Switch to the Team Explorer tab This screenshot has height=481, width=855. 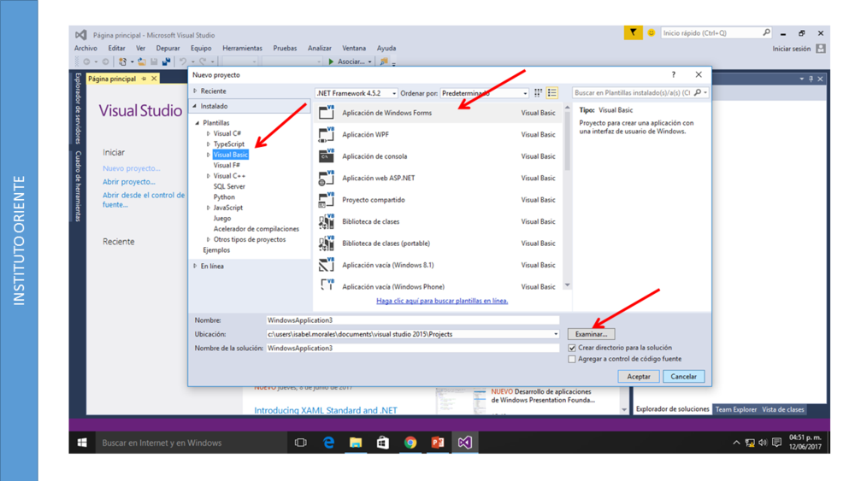point(735,409)
